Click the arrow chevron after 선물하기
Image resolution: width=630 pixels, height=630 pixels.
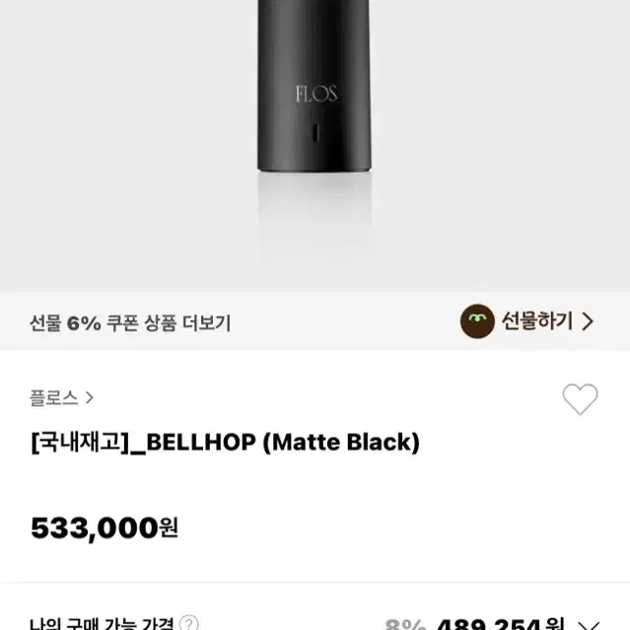[588, 321]
